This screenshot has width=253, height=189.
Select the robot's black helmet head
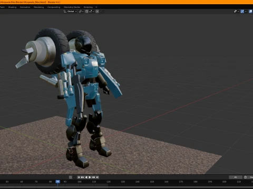pyautogui.click(x=84, y=45)
